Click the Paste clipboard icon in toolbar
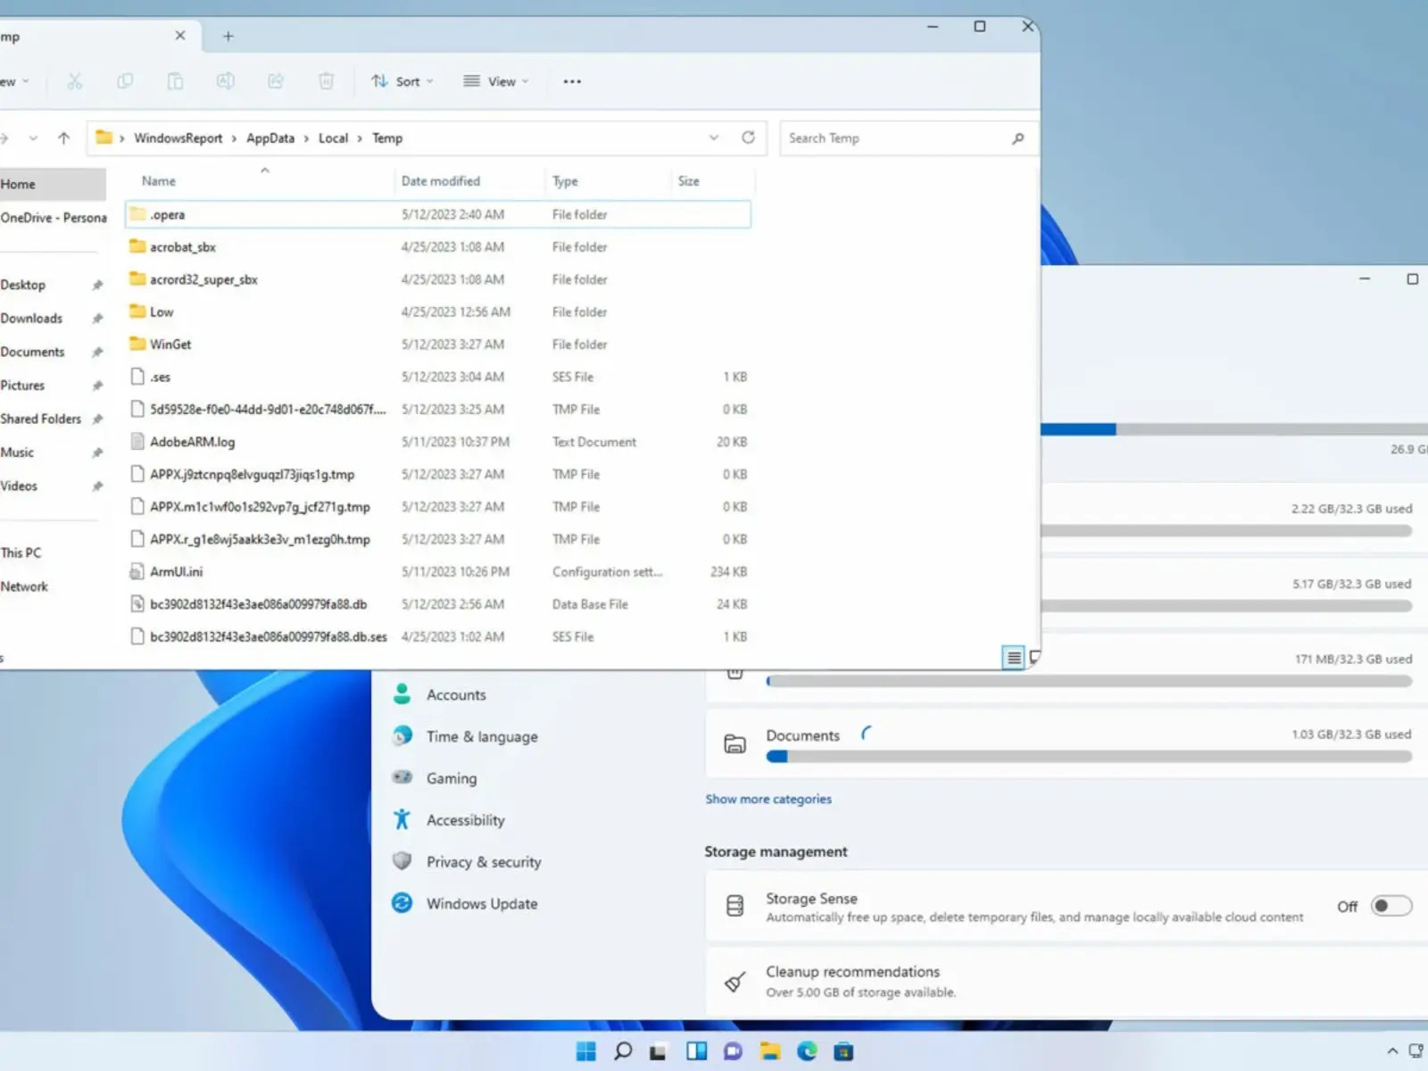This screenshot has width=1428, height=1071. tap(175, 81)
